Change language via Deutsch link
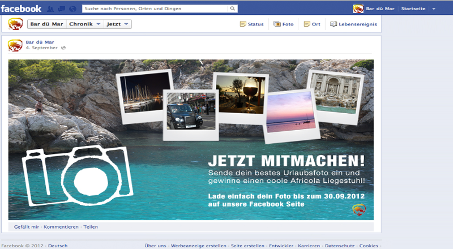This screenshot has height=249, width=453. coord(58,246)
